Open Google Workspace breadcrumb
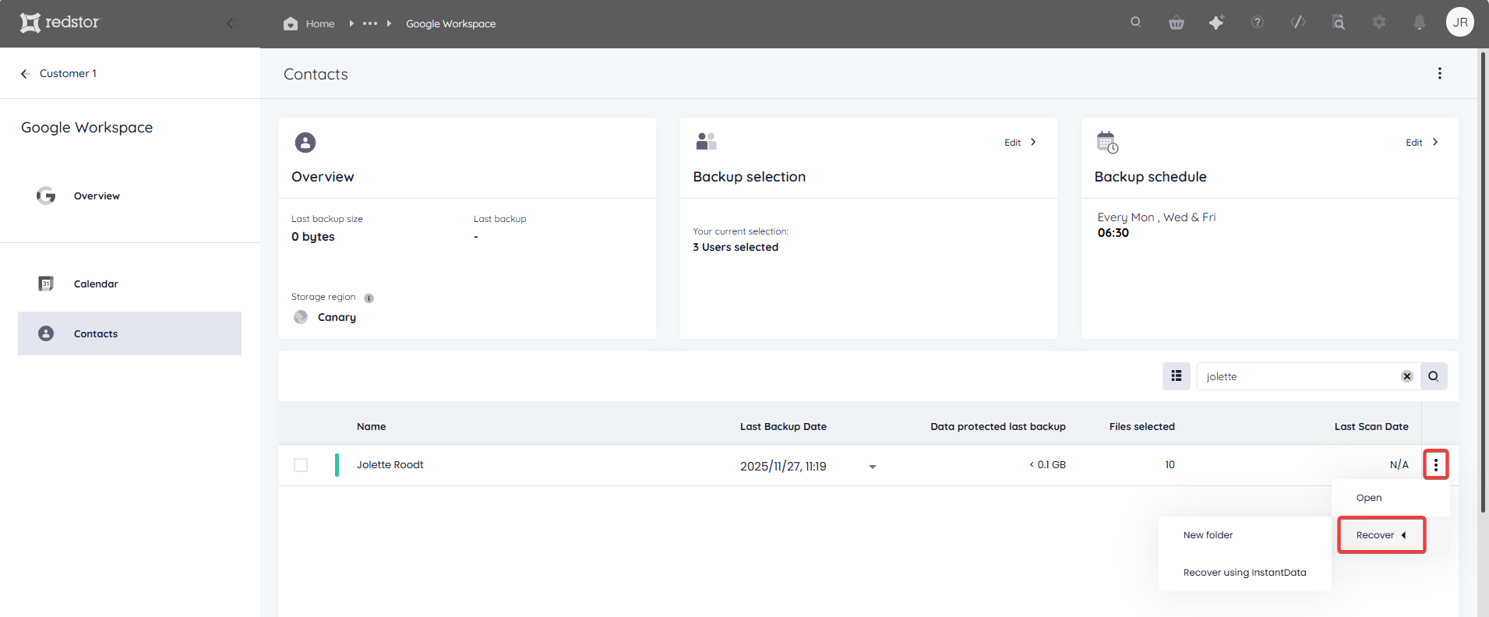1489x617 pixels. (450, 23)
